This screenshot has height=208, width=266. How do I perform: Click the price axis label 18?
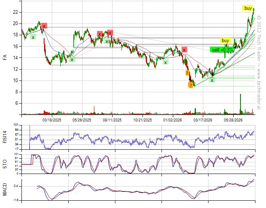15,35
